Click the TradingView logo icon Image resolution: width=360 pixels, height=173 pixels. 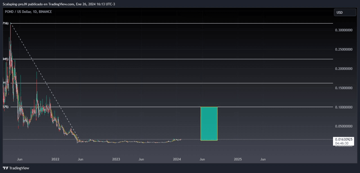pos(5,168)
